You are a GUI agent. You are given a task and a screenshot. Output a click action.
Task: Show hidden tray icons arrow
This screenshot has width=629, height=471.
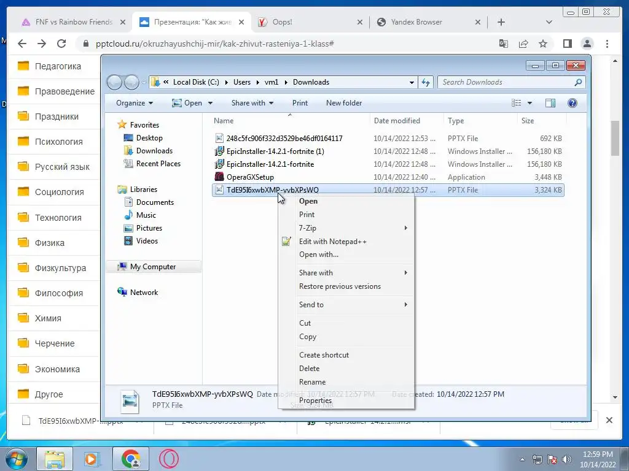522,459
